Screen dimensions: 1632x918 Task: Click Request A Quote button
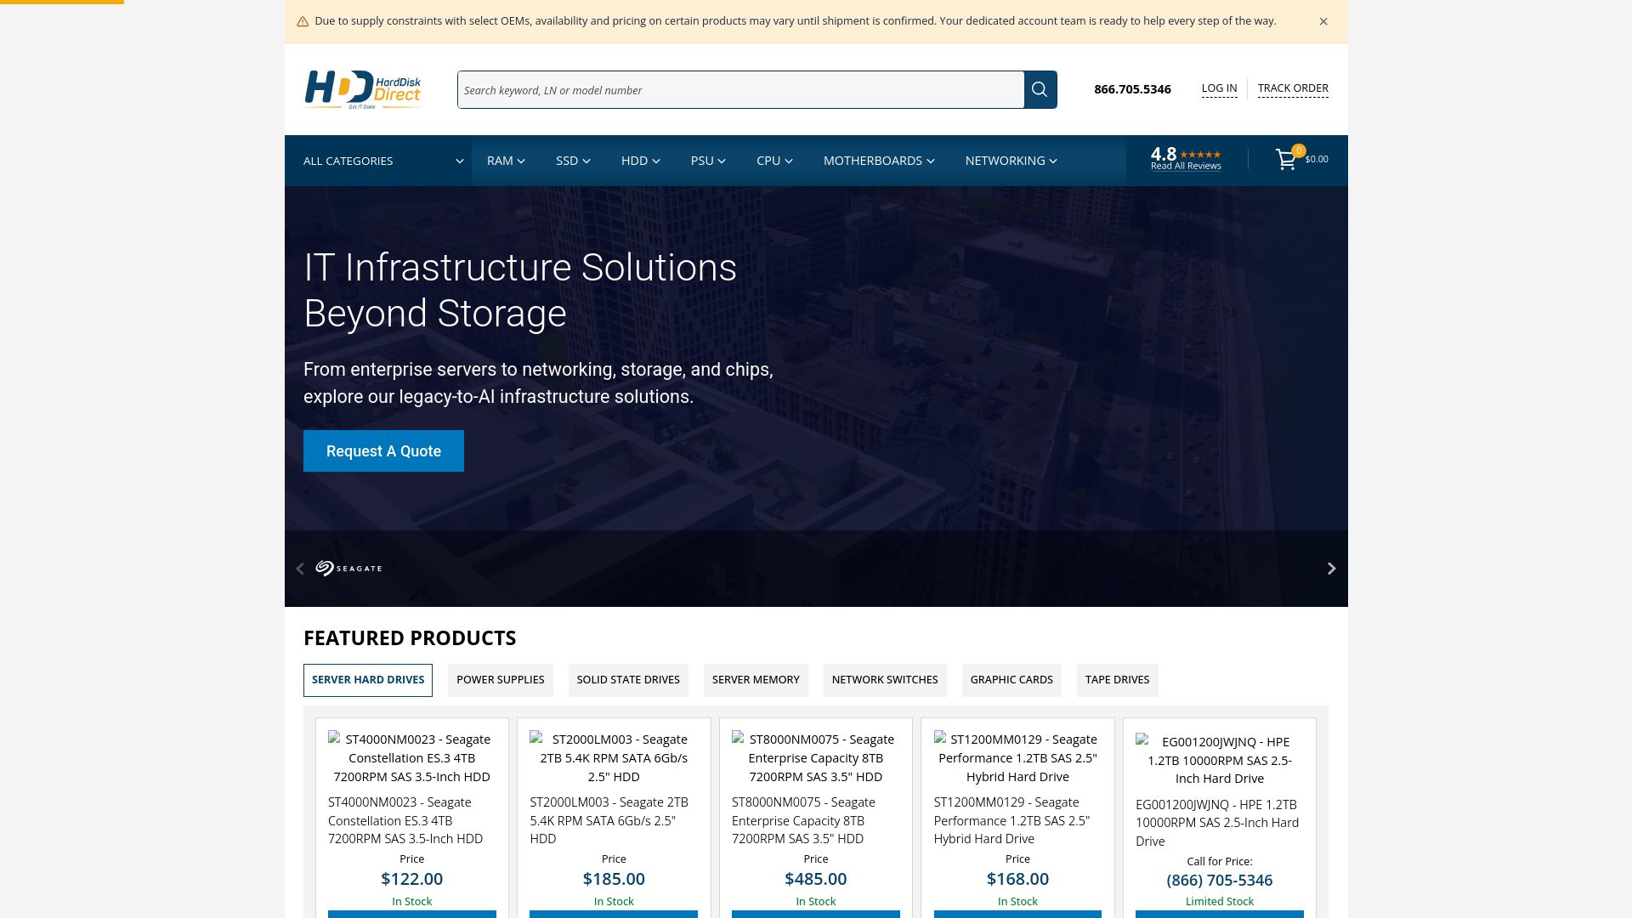pos(383,450)
